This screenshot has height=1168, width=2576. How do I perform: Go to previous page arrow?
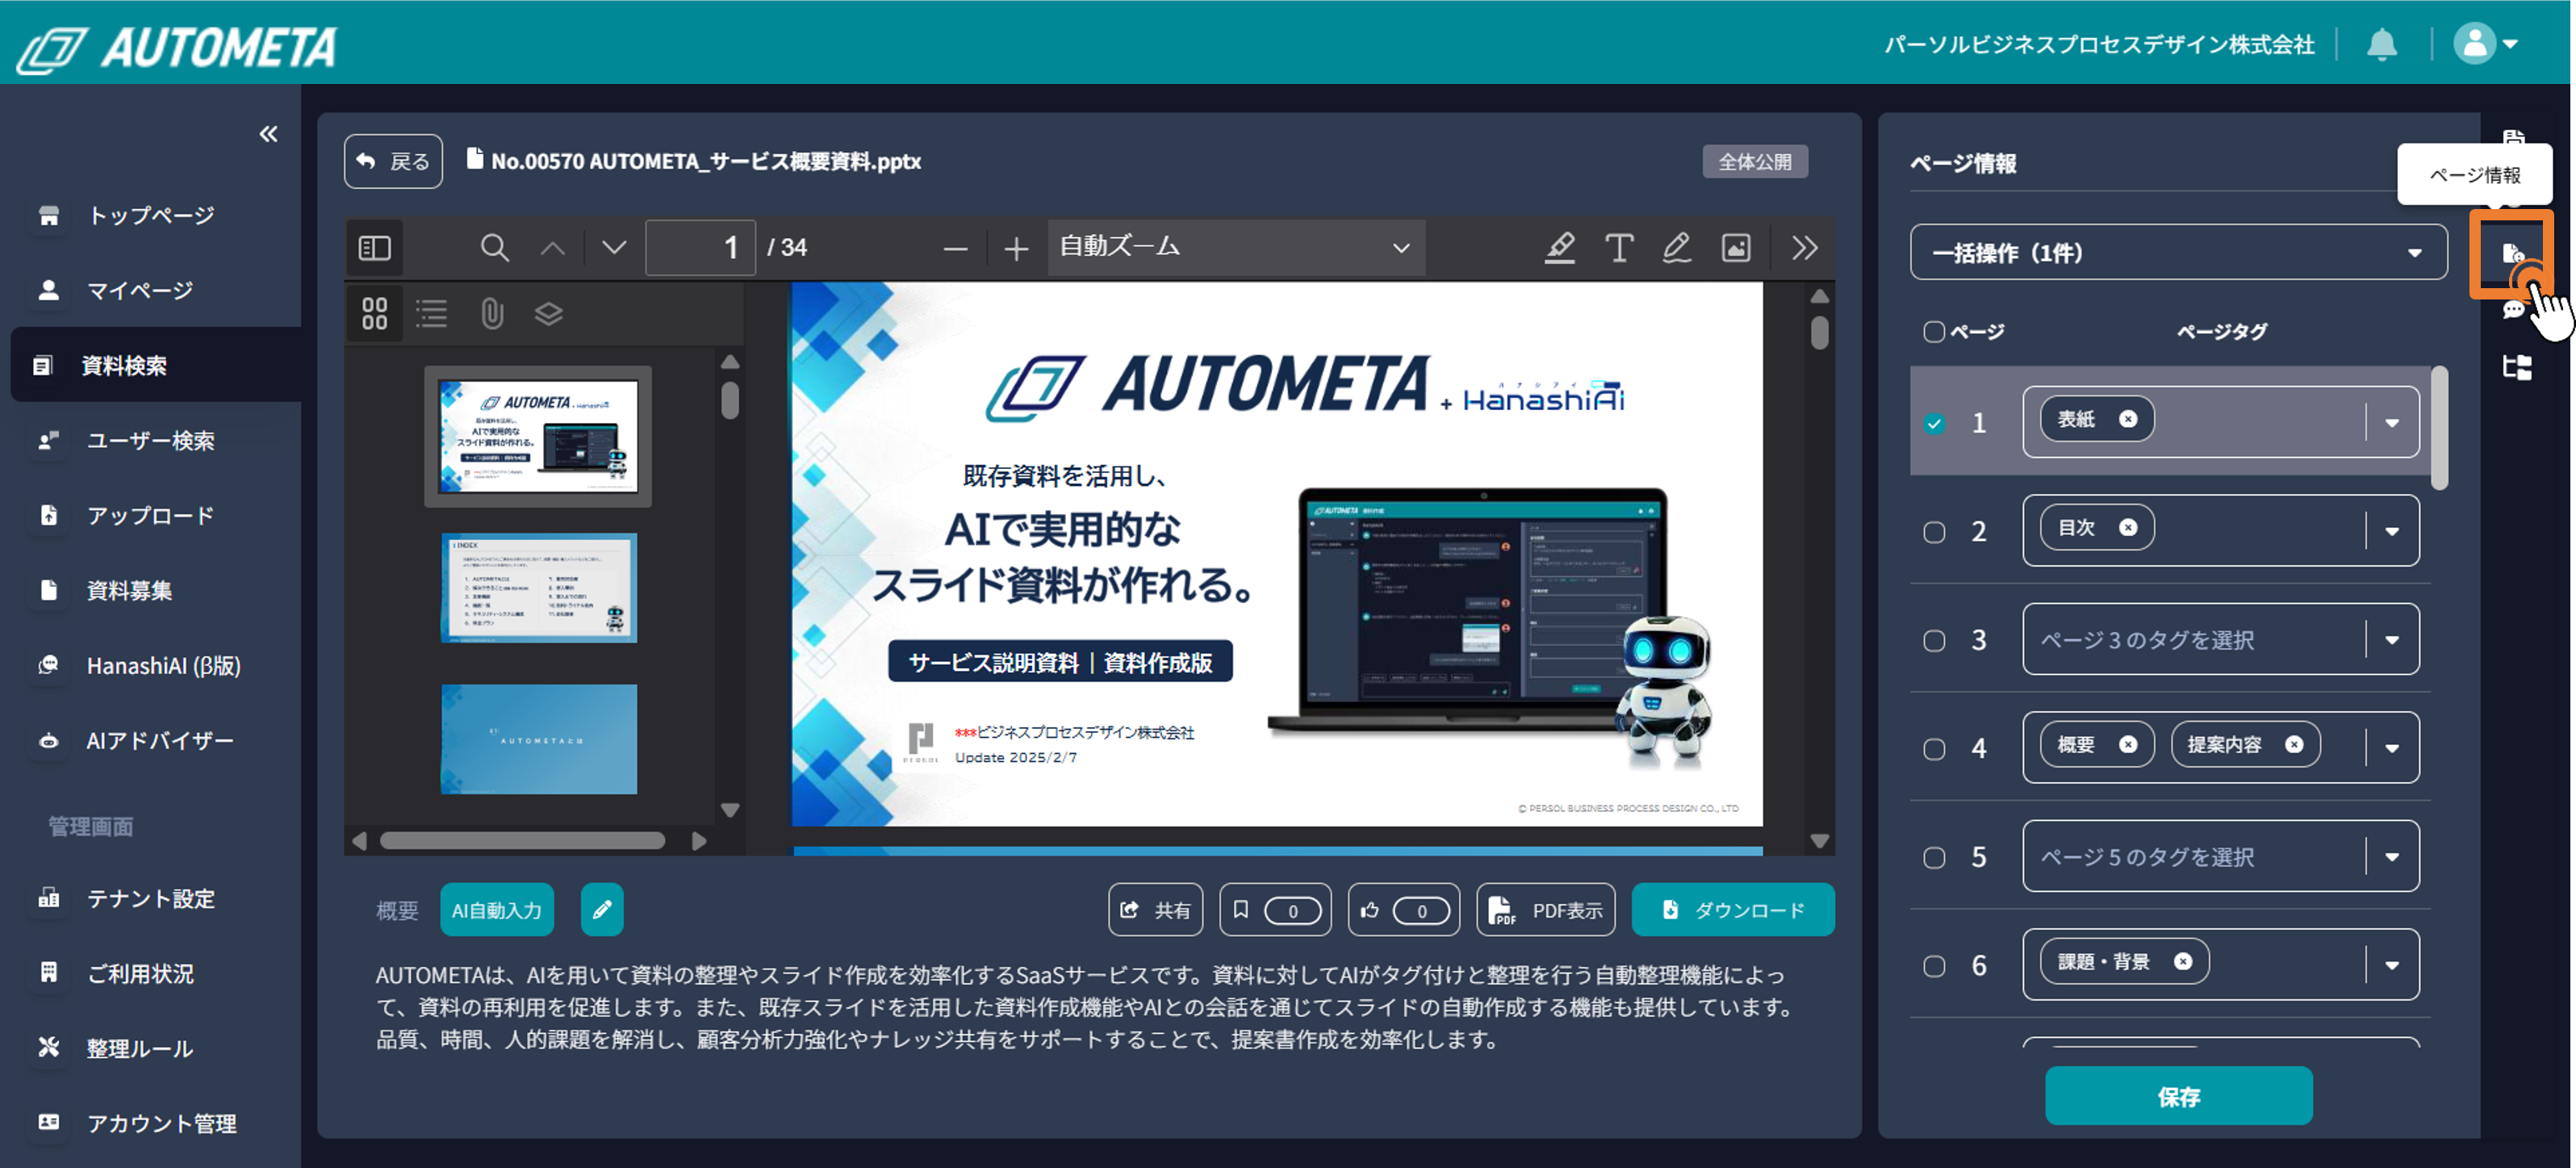point(553,247)
